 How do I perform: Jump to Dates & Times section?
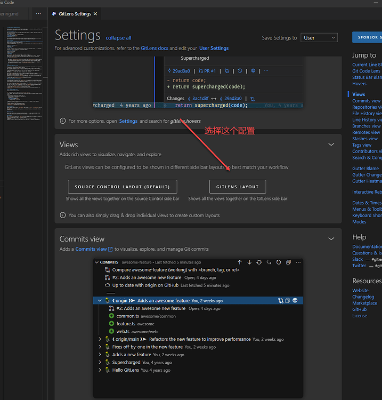(x=367, y=203)
